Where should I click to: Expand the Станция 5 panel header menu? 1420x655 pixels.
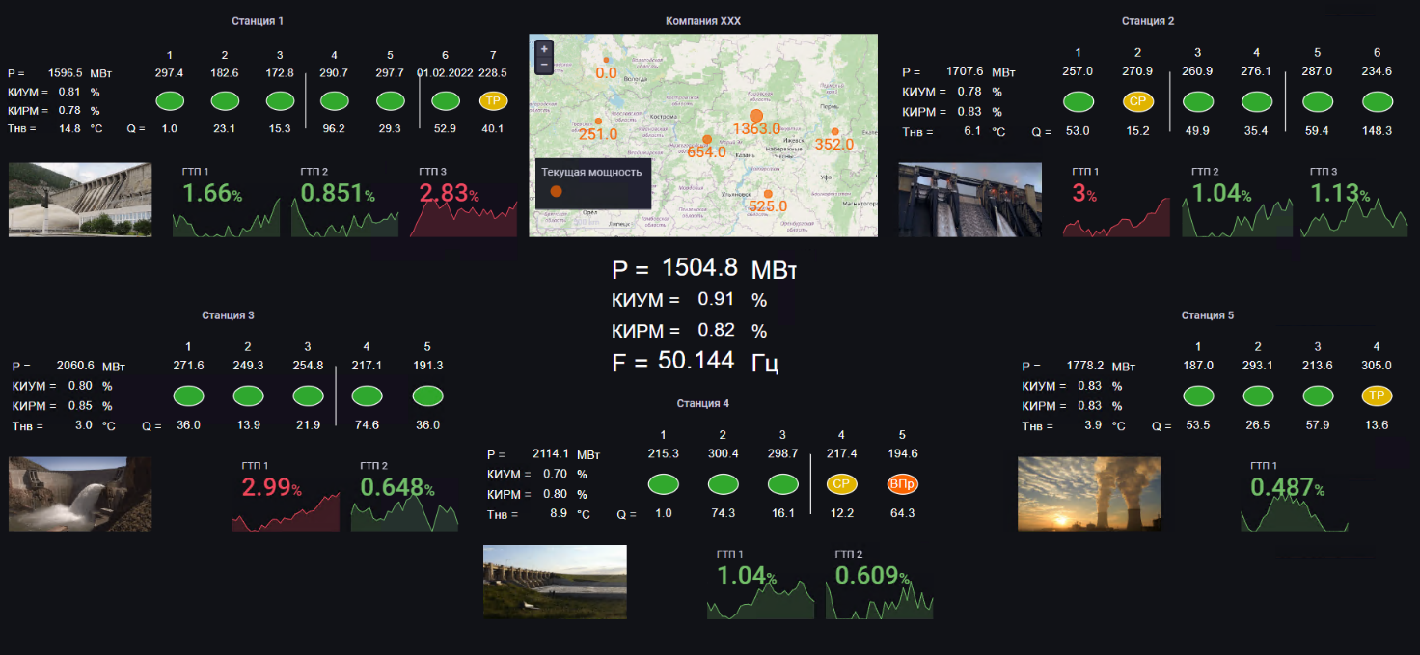coord(1207,315)
